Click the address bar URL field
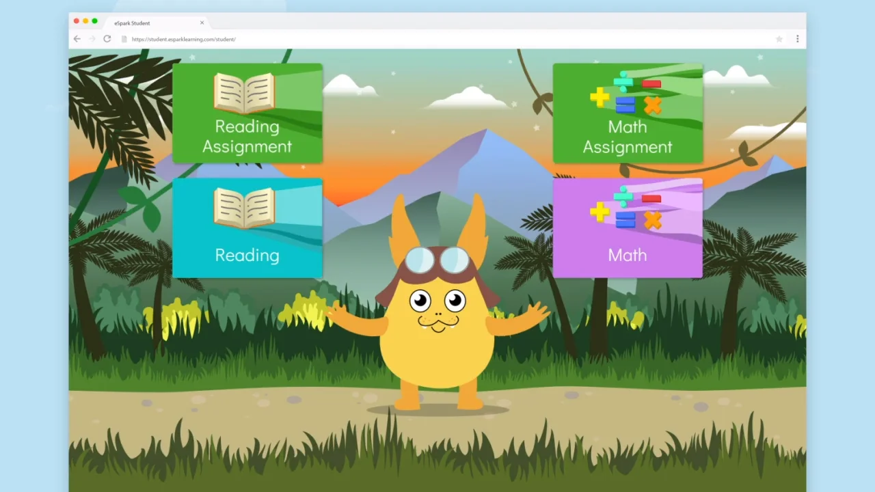The height and width of the screenshot is (492, 875). tap(451, 39)
